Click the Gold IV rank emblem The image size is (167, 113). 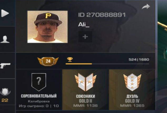coord(132,82)
